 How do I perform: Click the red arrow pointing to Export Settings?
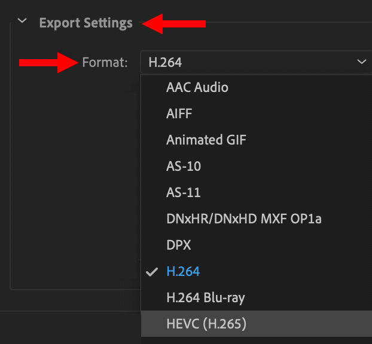tap(173, 24)
